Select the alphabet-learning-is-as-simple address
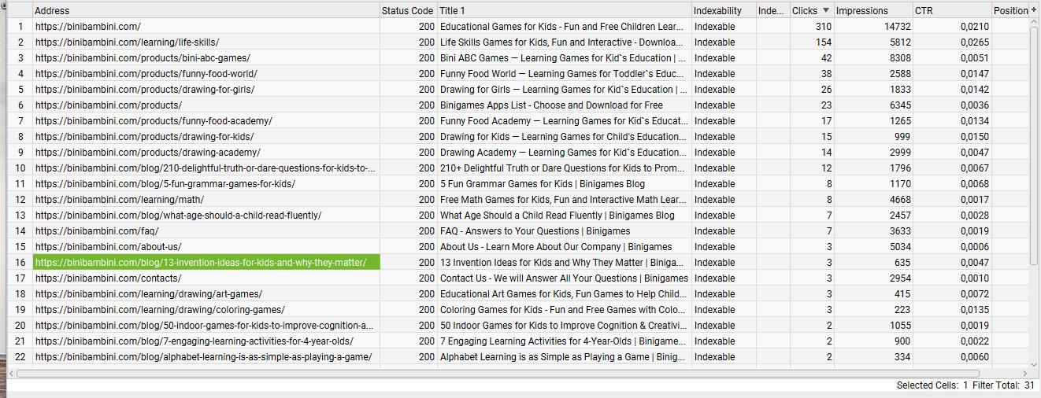1041x398 pixels. tap(206, 357)
